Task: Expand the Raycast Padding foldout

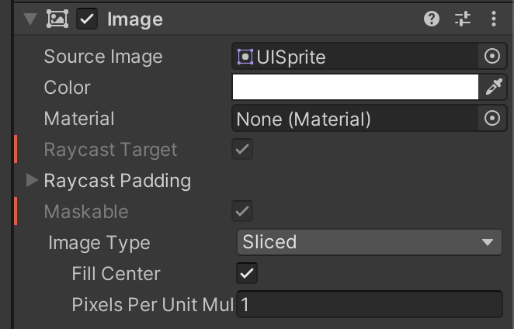Action: (32, 180)
